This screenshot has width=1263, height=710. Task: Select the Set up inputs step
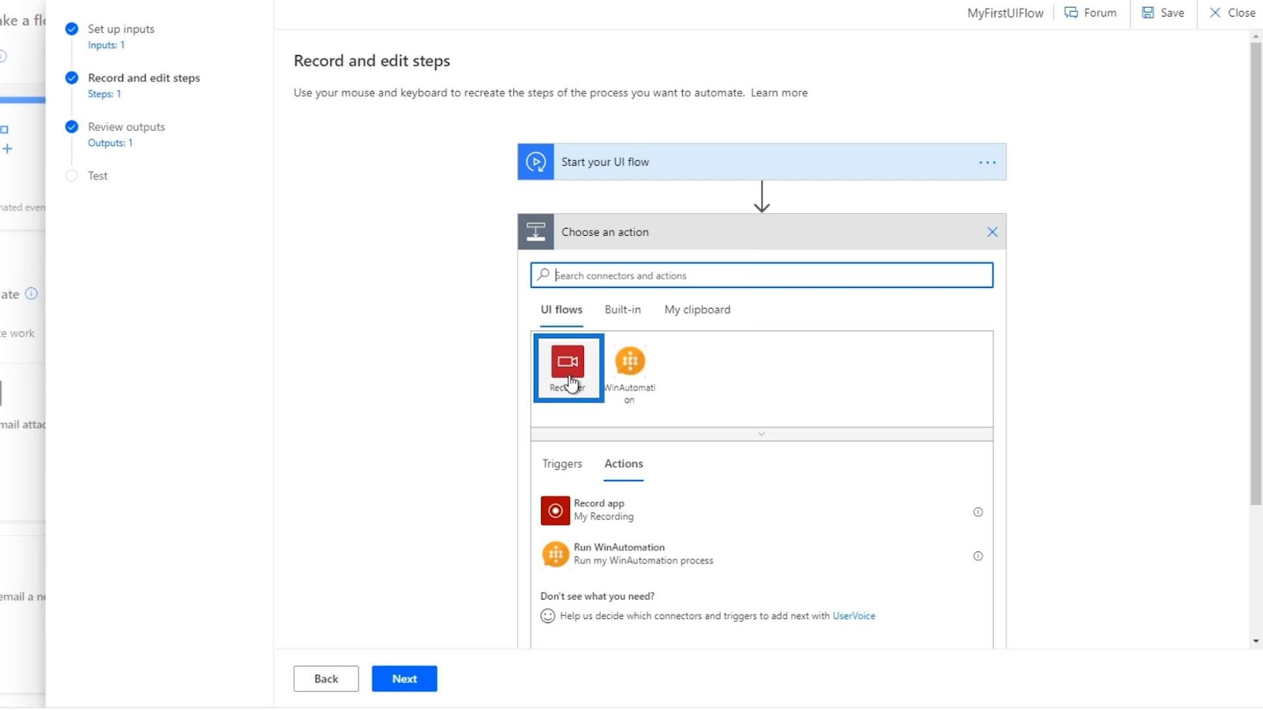tap(121, 29)
